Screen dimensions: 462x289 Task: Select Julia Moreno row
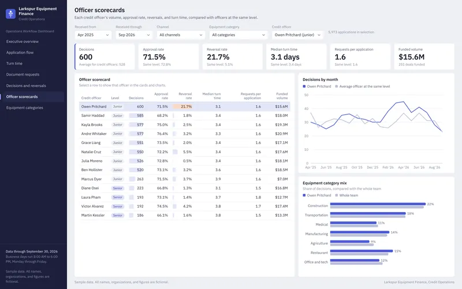(x=184, y=161)
